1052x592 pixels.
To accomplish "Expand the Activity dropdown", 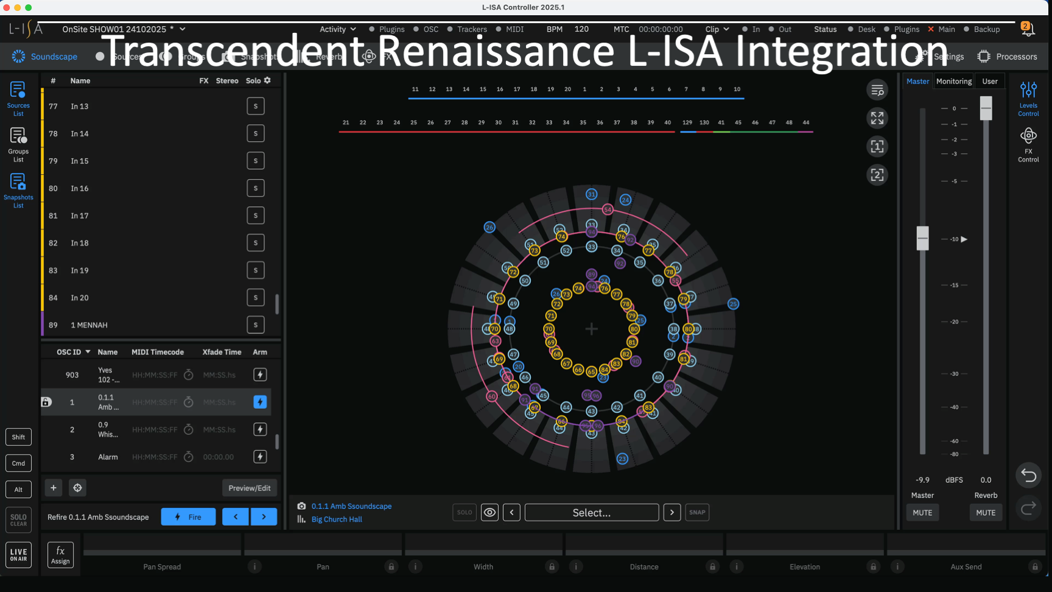I will click(x=338, y=29).
